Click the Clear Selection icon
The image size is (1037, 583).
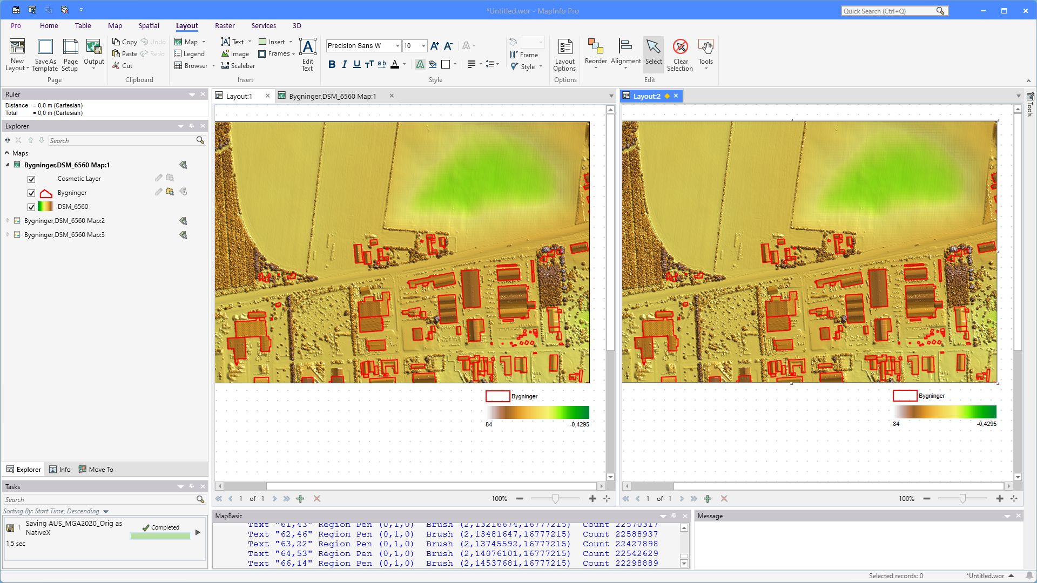point(680,48)
